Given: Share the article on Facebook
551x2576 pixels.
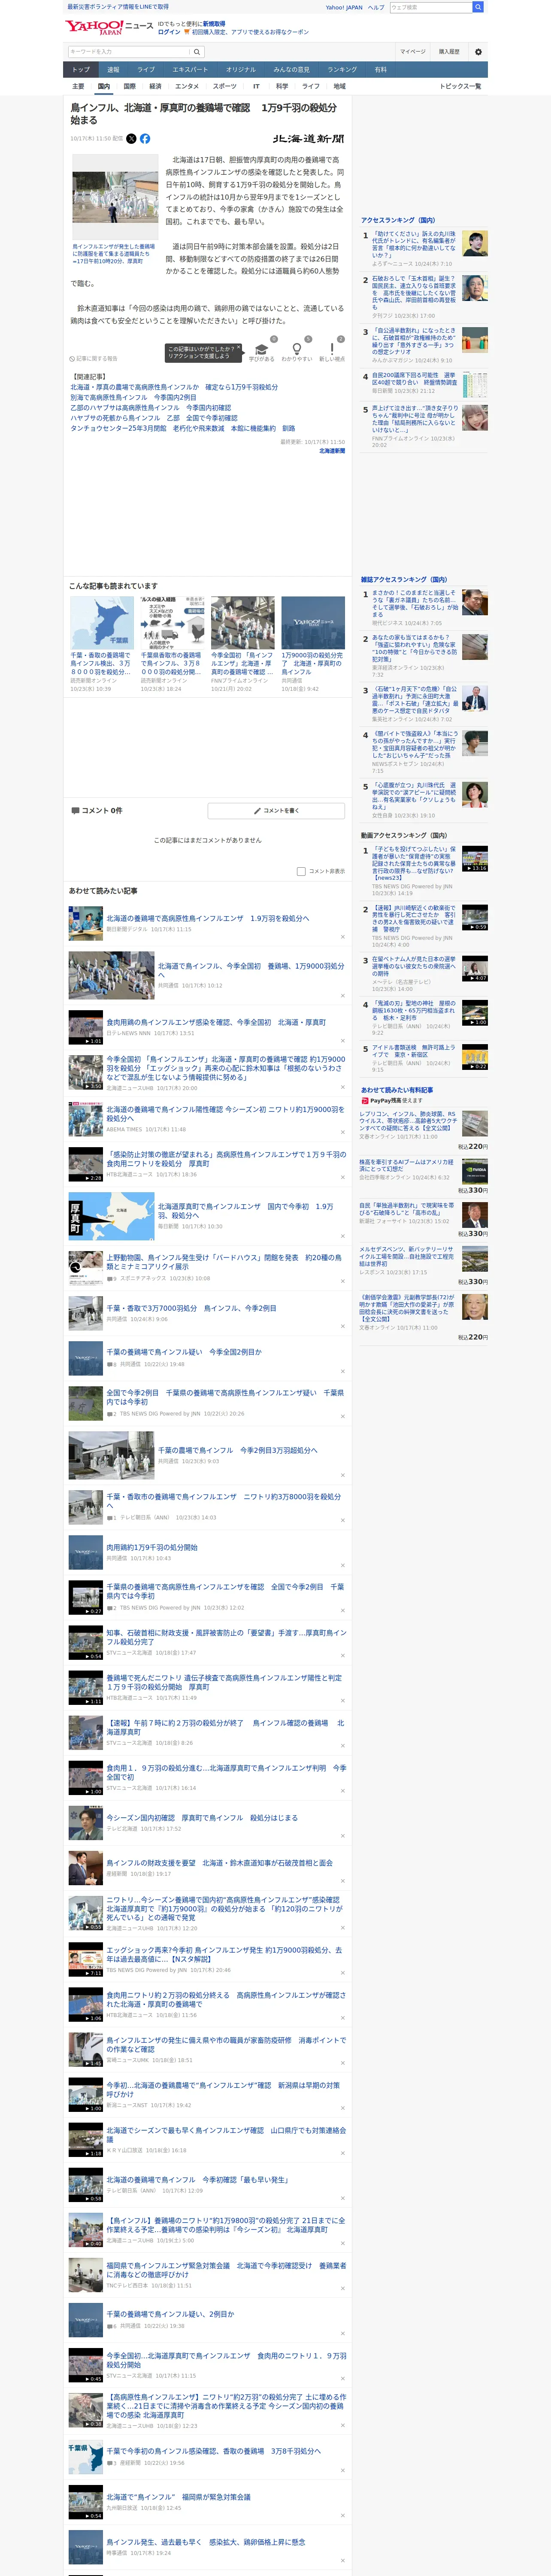Looking at the screenshot, I should tap(145, 139).
